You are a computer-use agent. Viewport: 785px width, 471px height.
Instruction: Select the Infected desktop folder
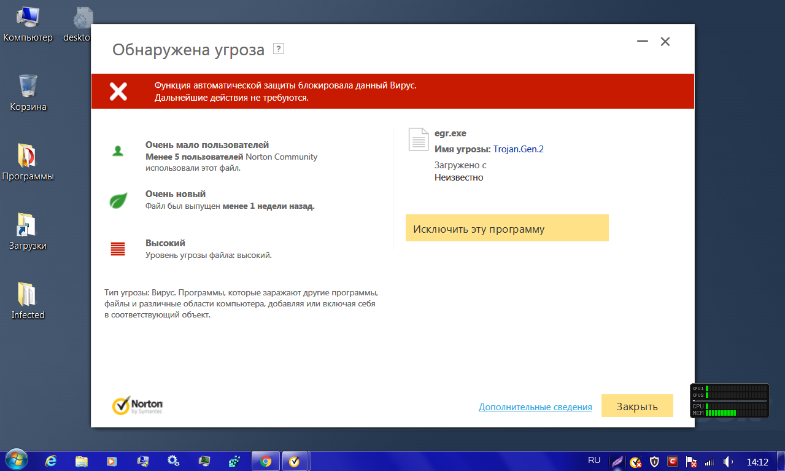coord(28,301)
